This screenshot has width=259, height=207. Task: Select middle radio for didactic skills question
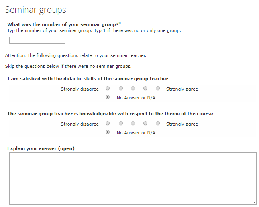point(133,88)
